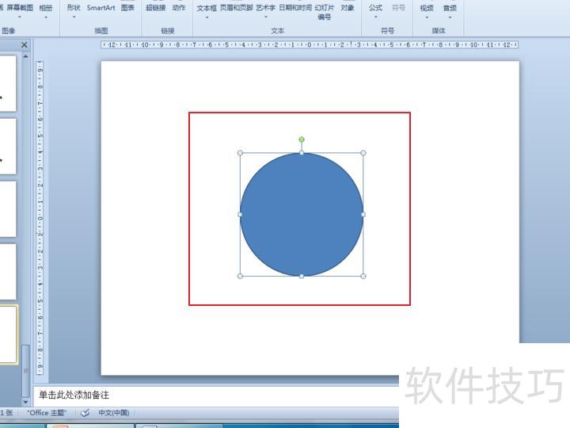Insert a 公式 equation
The width and height of the screenshot is (570, 428).
point(375,8)
